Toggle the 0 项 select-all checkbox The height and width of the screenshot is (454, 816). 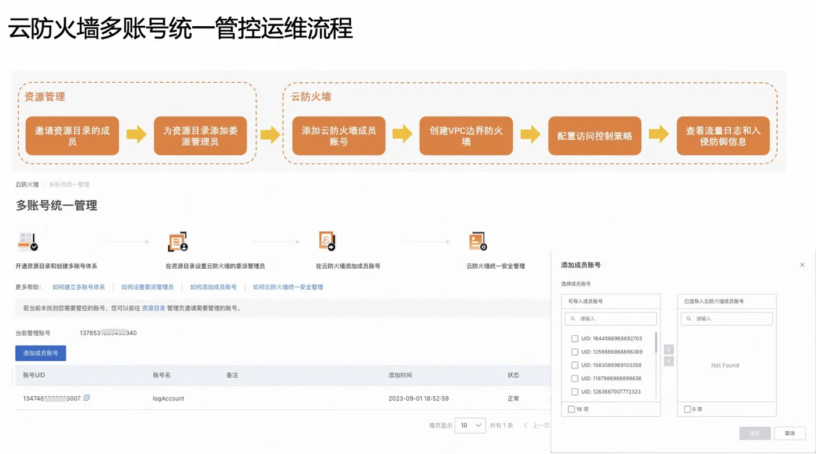click(687, 409)
